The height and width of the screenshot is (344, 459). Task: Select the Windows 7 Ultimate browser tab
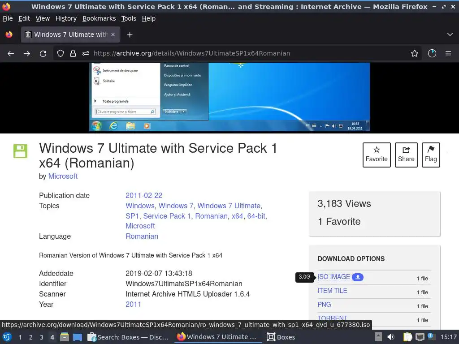[70, 34]
